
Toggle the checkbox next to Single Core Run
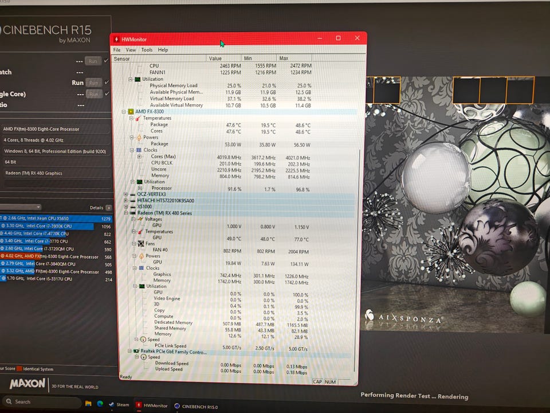(107, 93)
